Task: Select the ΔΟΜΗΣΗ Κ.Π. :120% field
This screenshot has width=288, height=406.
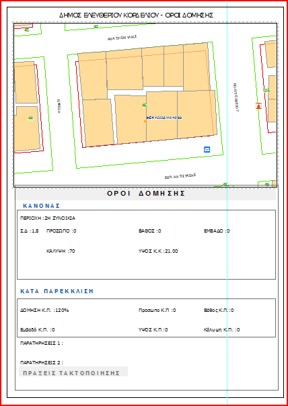Action: [x=44, y=310]
